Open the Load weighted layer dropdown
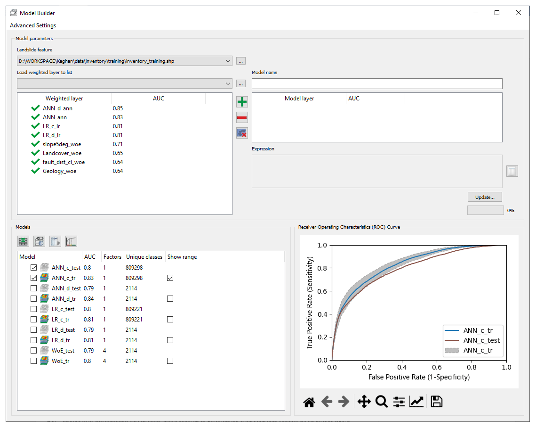The height and width of the screenshot is (428, 536). coord(228,83)
